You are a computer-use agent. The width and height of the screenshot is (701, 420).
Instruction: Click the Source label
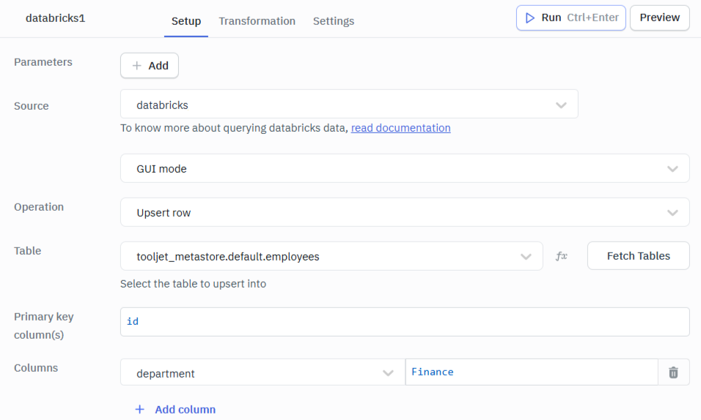(32, 106)
